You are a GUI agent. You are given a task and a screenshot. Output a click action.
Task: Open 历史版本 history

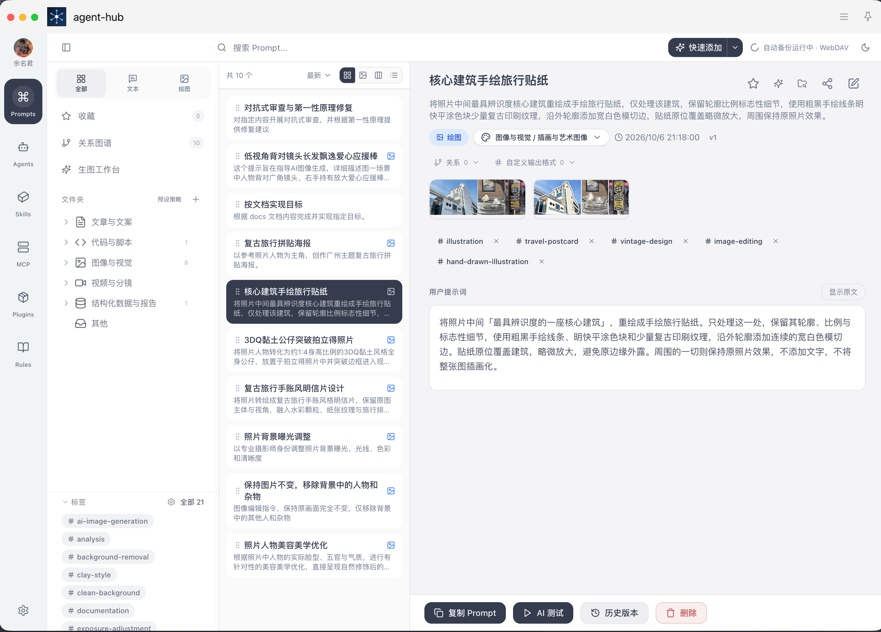point(614,613)
